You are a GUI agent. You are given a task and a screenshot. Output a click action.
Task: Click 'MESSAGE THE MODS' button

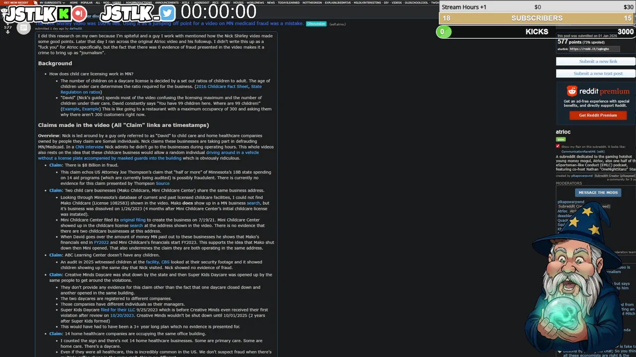(598, 192)
